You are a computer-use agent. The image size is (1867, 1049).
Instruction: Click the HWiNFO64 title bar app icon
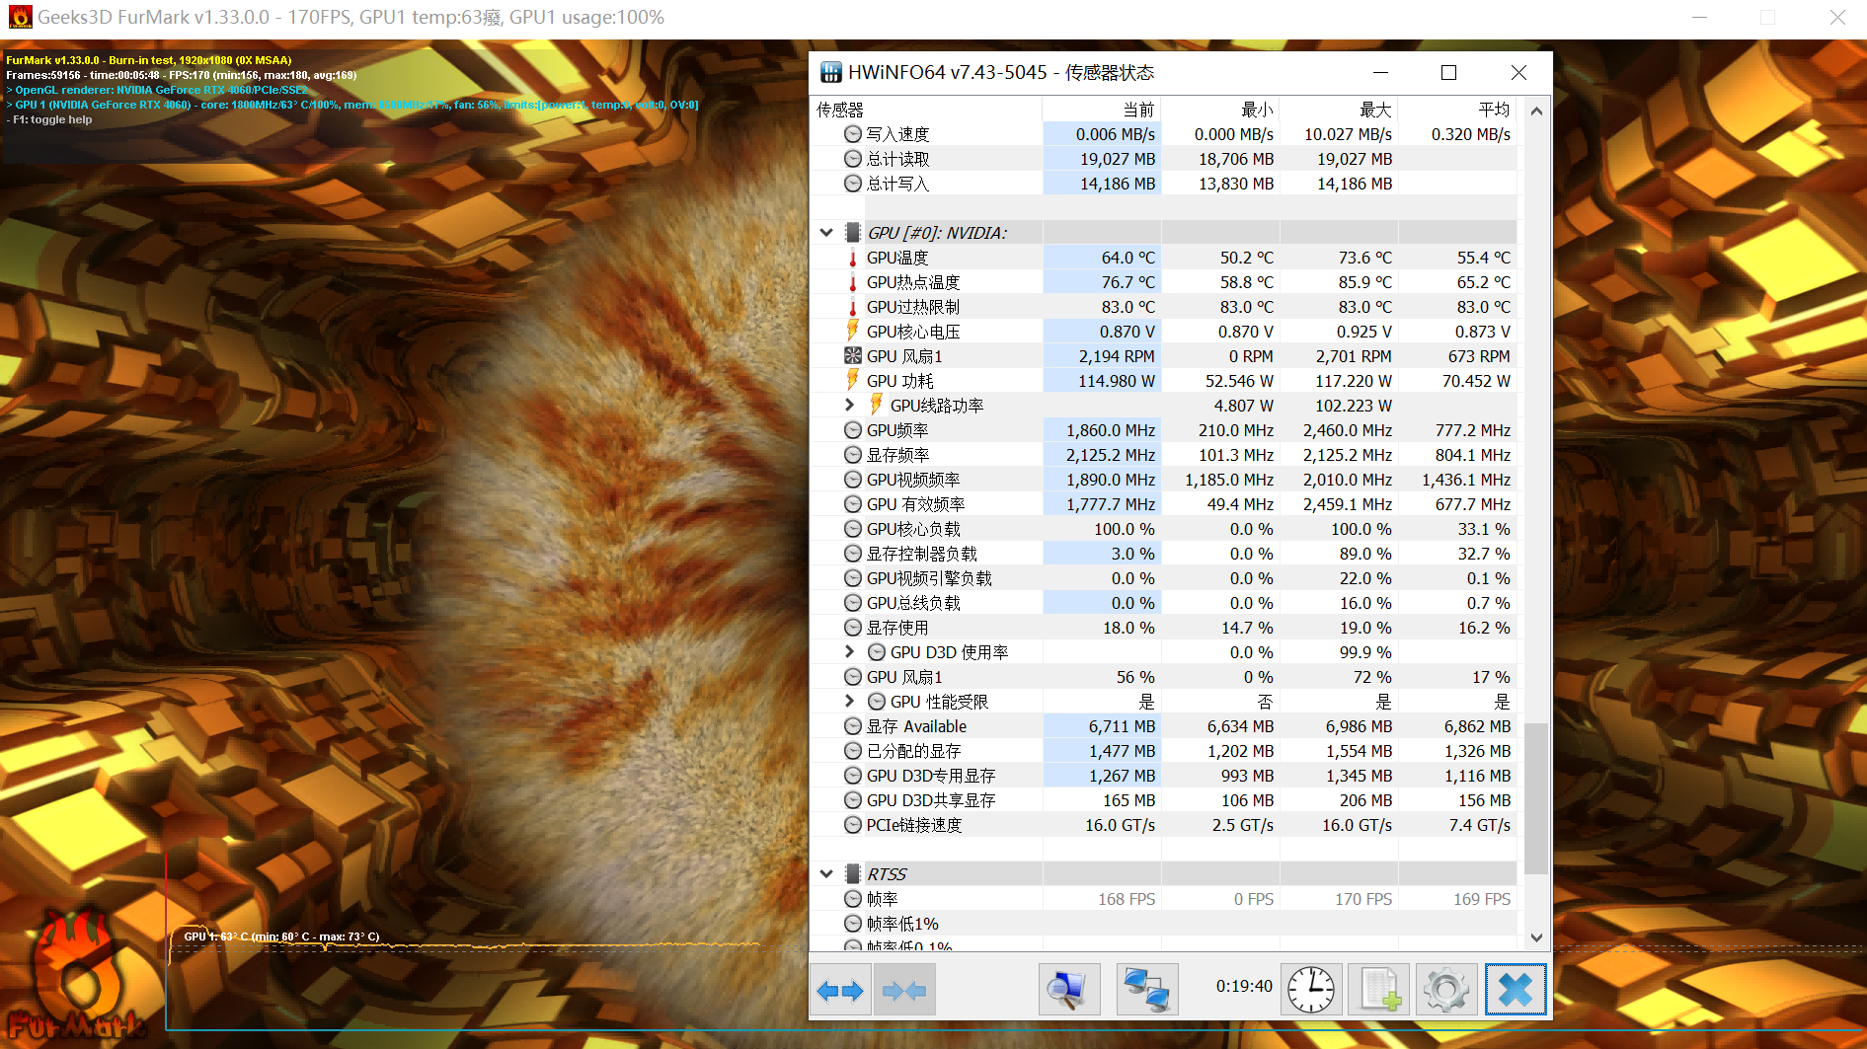(x=831, y=72)
